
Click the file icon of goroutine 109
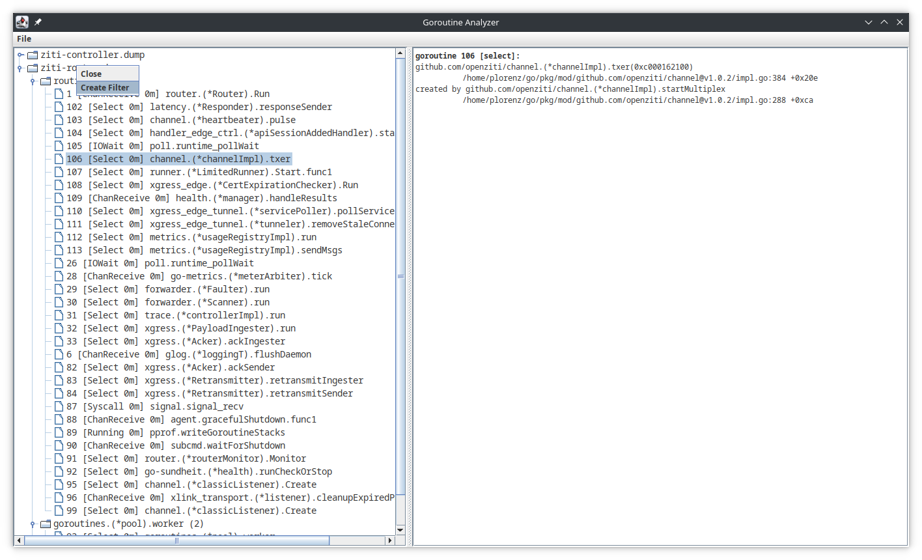59,198
